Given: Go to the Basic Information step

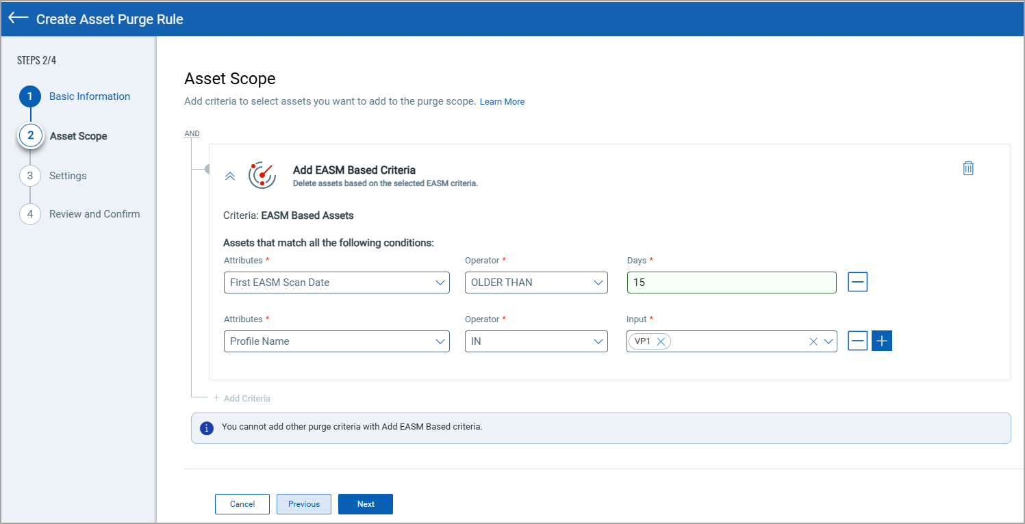Looking at the screenshot, I should click(89, 96).
